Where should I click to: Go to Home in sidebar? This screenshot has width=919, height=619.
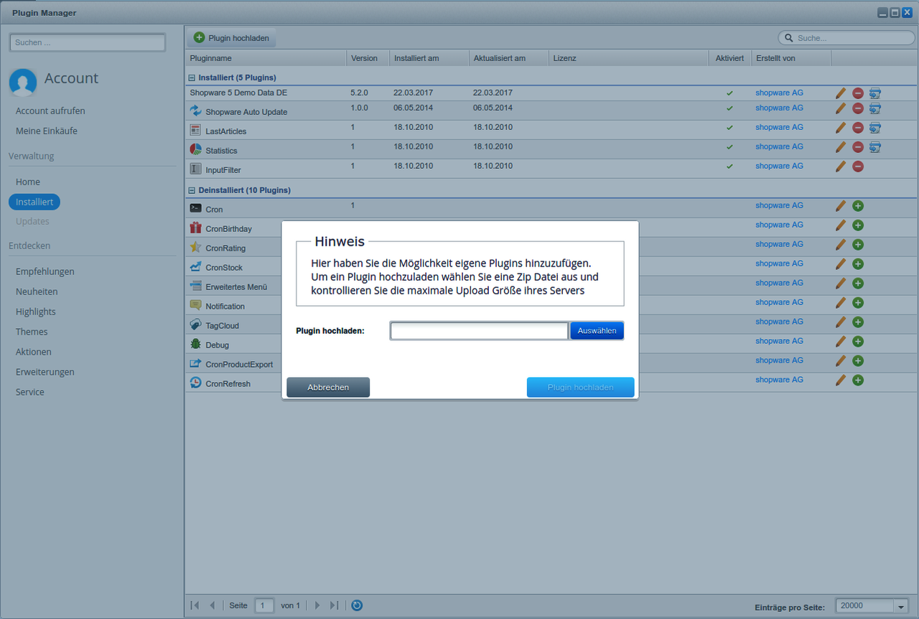28,182
